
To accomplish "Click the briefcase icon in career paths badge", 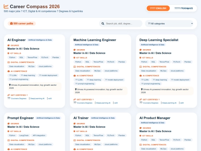I will coord(12,23).
